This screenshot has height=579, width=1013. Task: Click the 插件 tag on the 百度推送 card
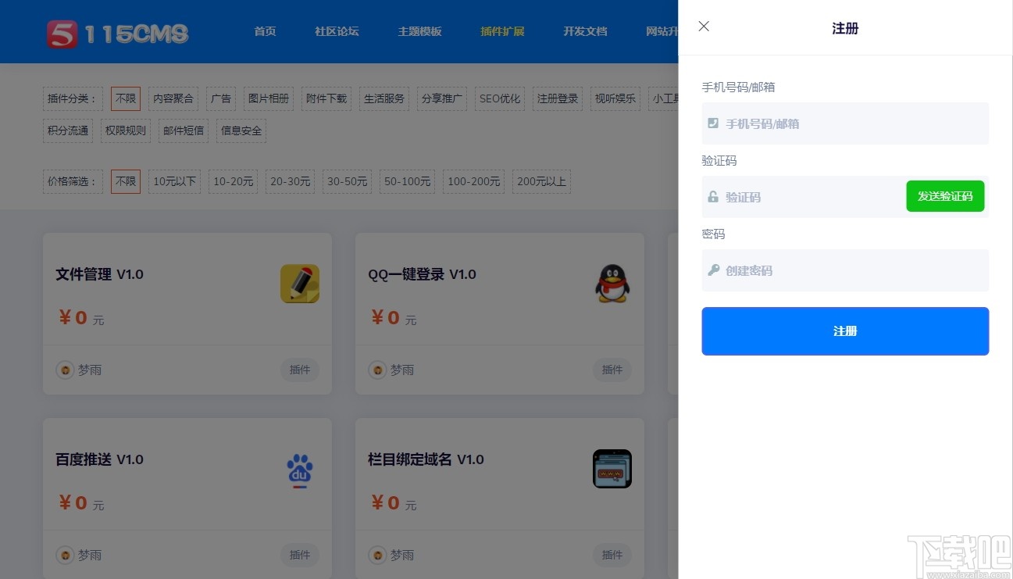(x=300, y=555)
